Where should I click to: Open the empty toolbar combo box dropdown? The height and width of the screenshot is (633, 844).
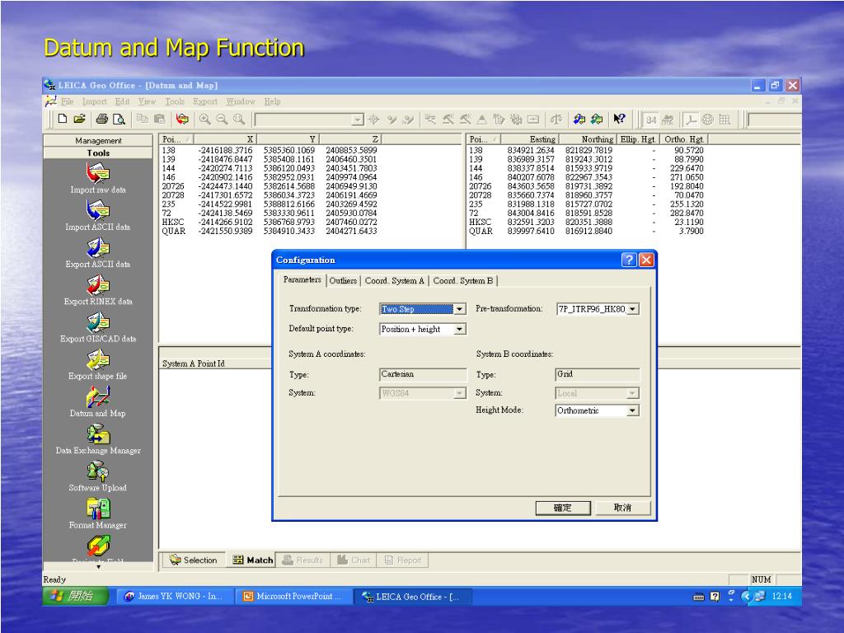(358, 120)
